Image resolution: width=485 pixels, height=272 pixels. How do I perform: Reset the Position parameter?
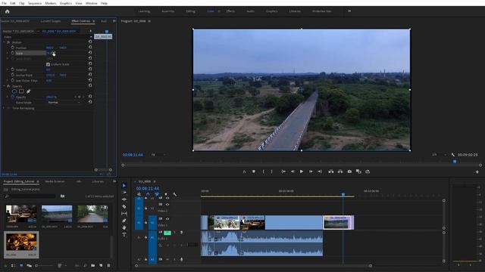point(90,48)
